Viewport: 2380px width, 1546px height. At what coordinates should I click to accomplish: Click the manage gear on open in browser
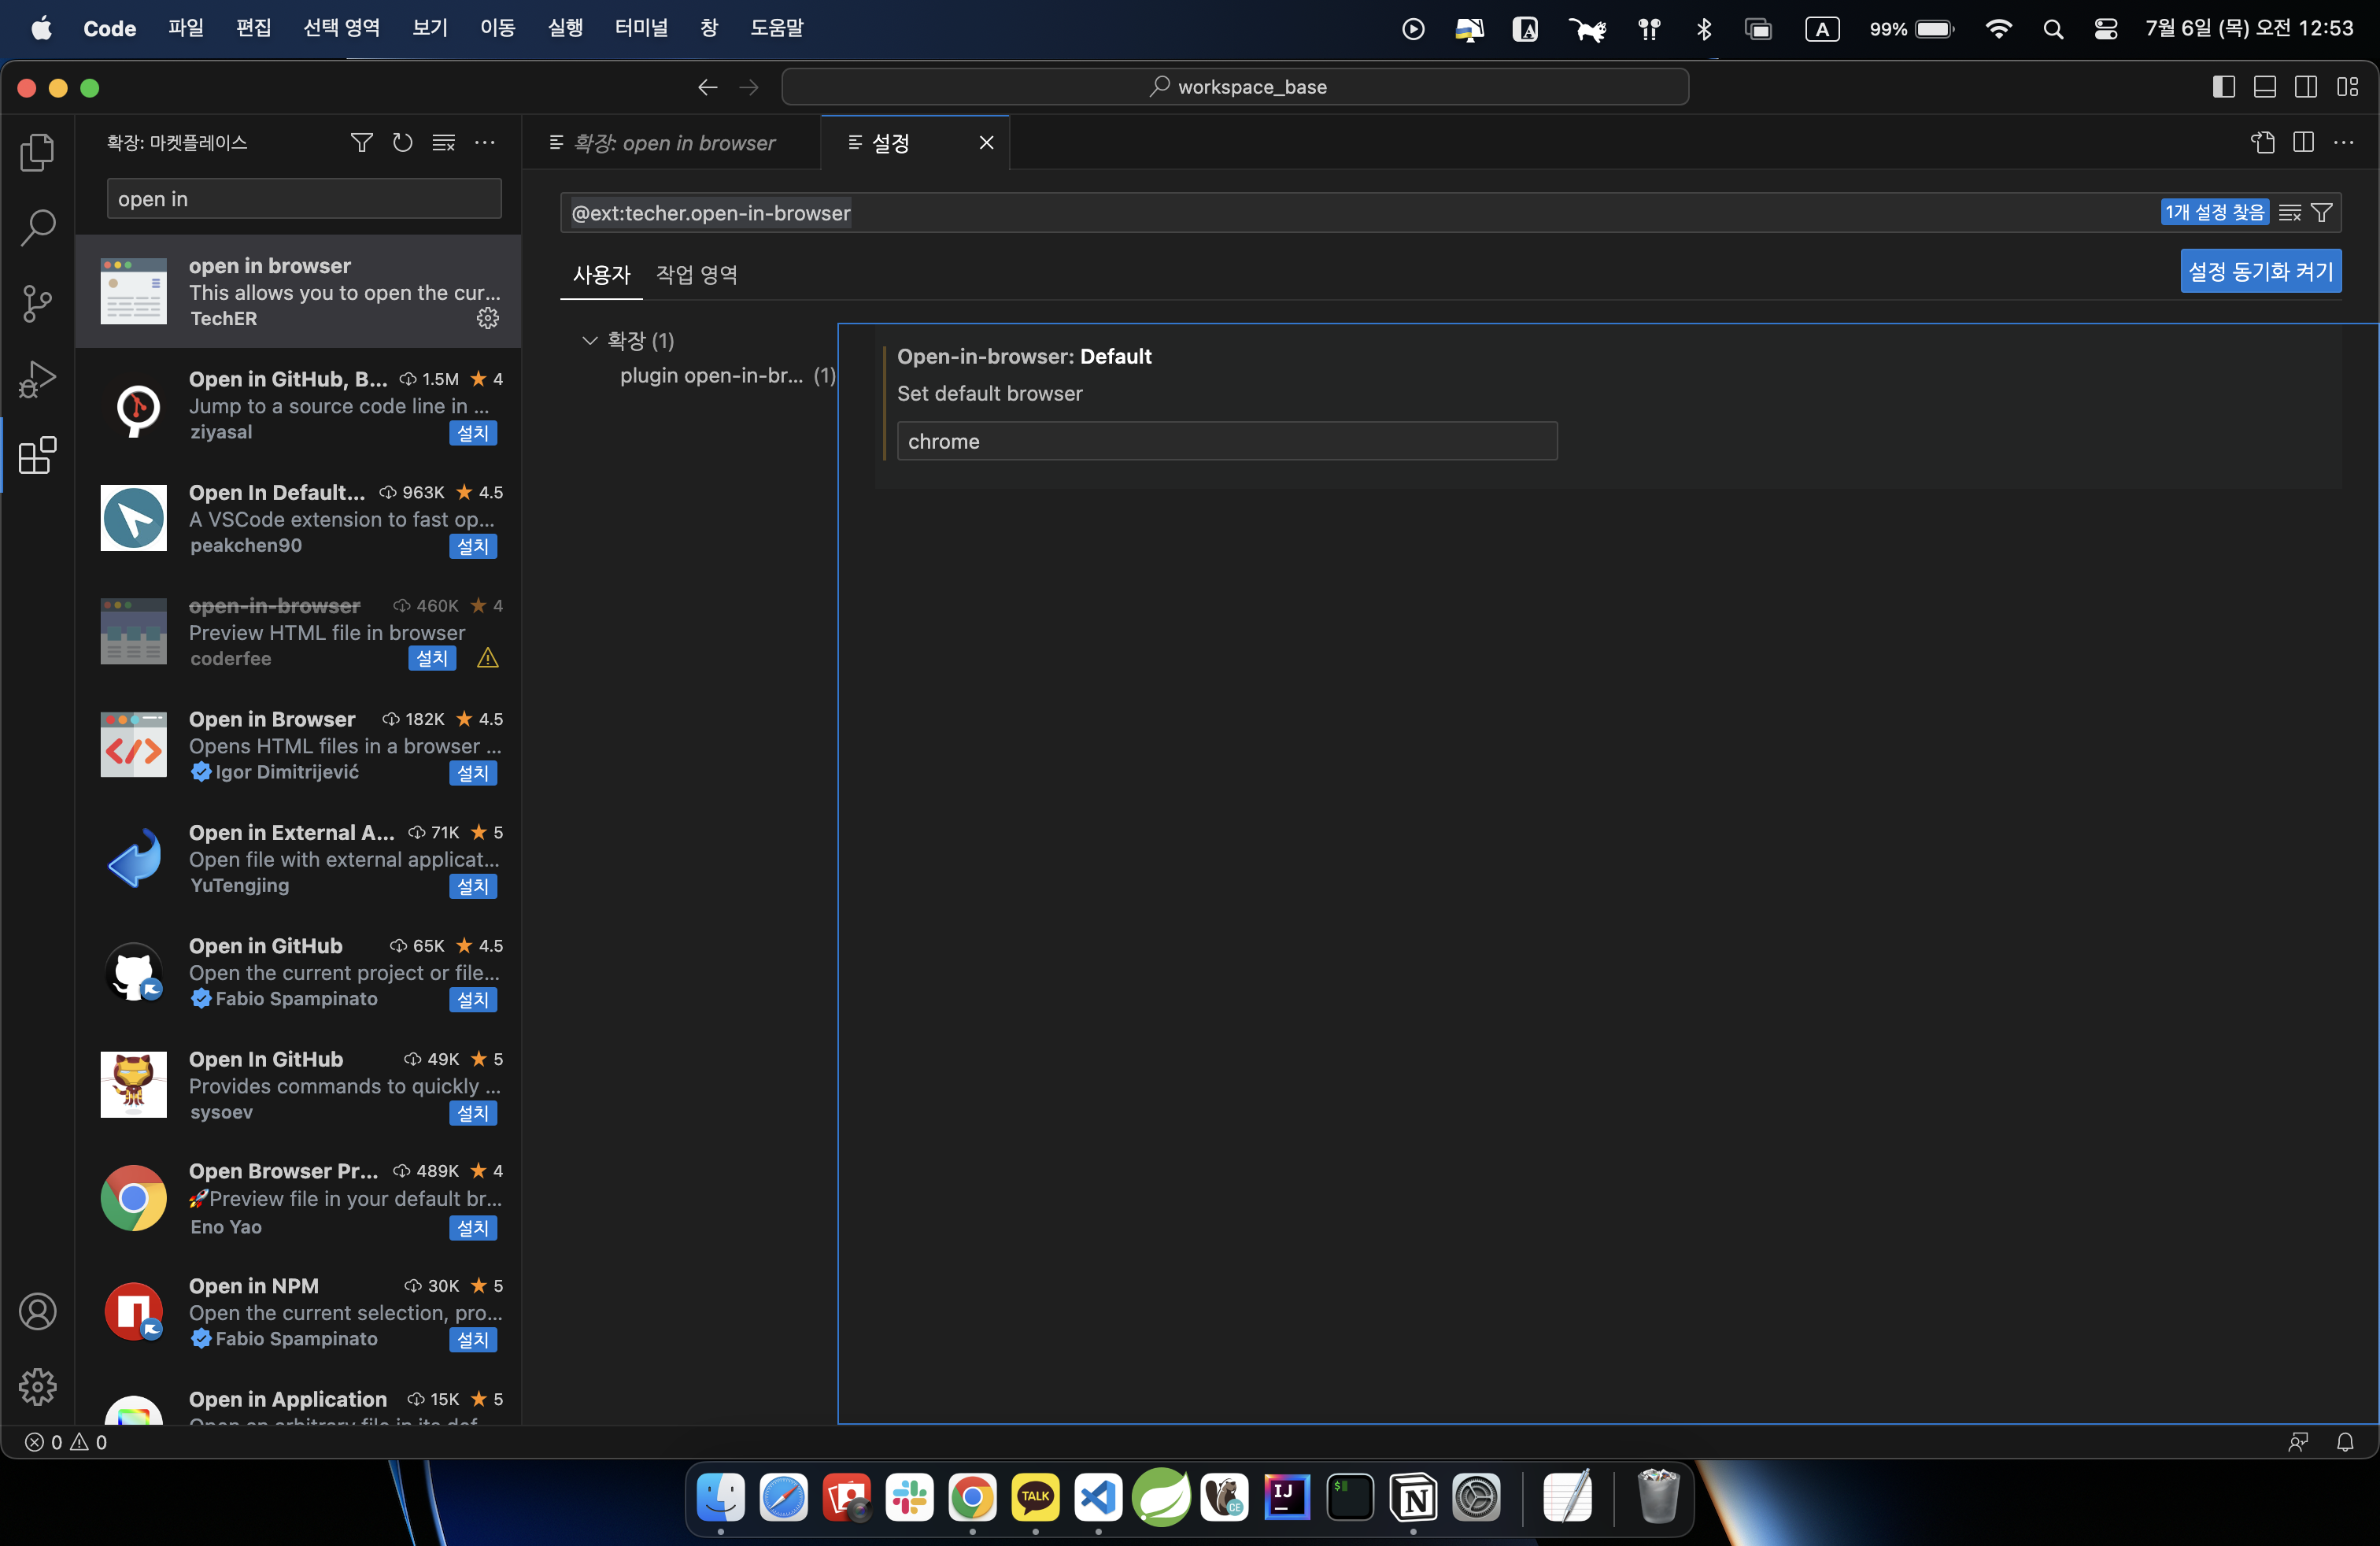pos(487,318)
